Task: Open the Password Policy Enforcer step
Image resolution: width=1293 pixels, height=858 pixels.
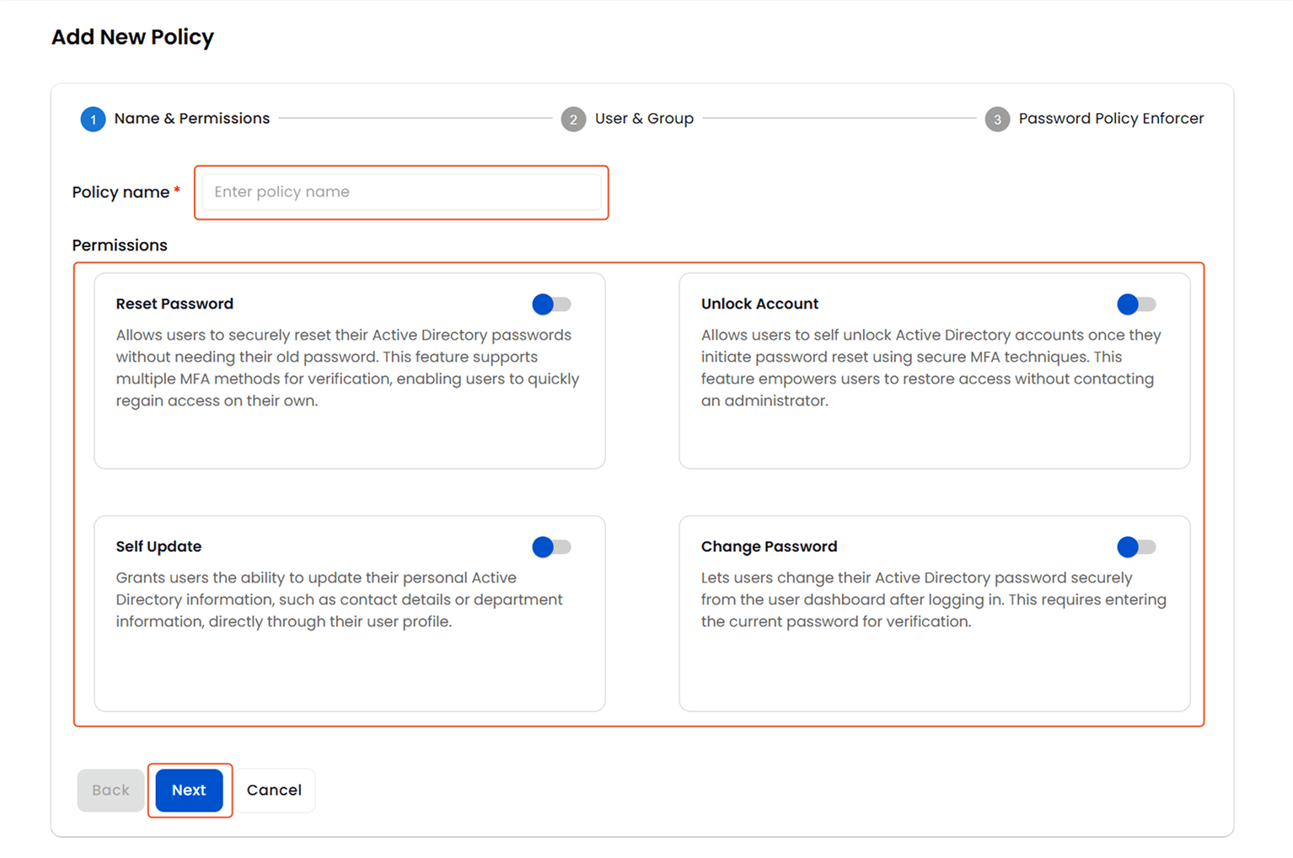Action: (x=1111, y=118)
